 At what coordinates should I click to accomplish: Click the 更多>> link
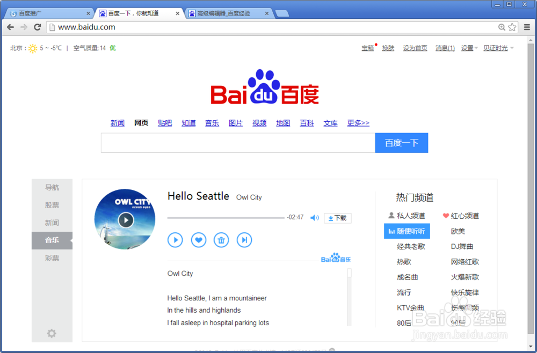[x=358, y=123]
